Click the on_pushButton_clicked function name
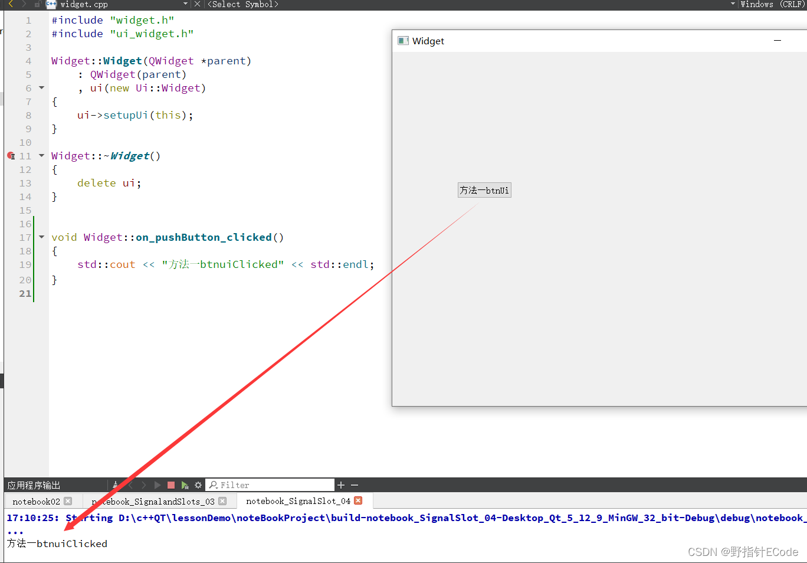This screenshot has width=807, height=563. point(204,237)
